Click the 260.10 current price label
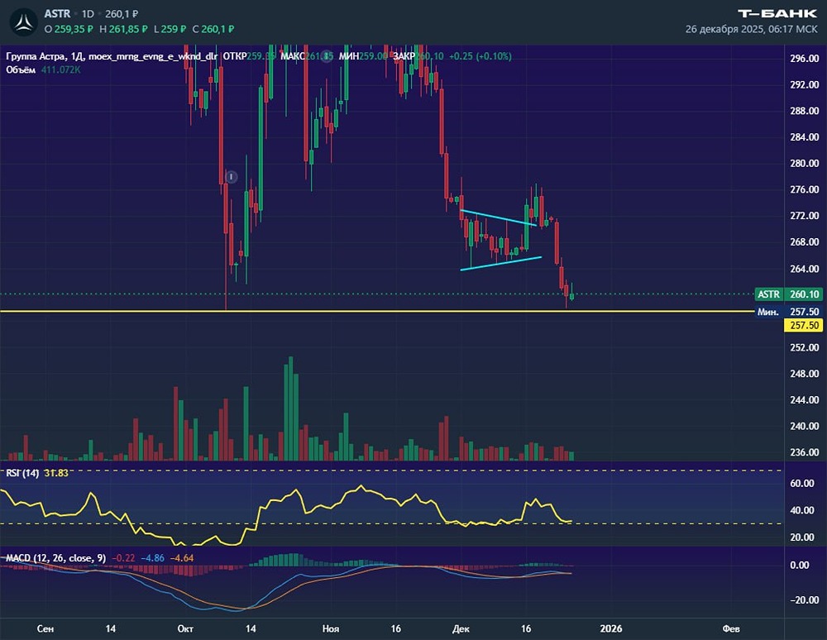The image size is (827, 640). click(804, 294)
